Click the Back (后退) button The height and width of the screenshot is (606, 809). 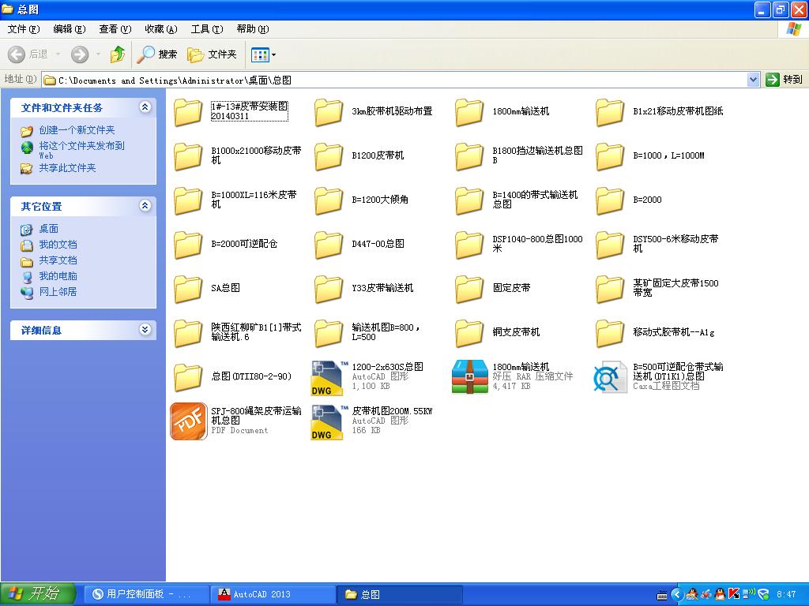click(x=28, y=54)
